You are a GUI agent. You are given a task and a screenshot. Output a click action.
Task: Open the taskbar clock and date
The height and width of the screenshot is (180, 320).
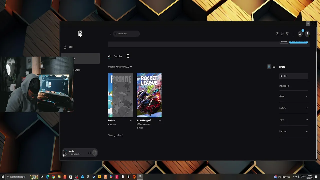click(x=310, y=177)
